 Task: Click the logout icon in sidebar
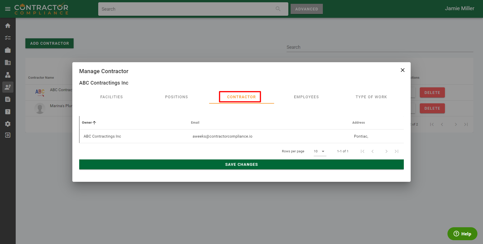pos(8,135)
